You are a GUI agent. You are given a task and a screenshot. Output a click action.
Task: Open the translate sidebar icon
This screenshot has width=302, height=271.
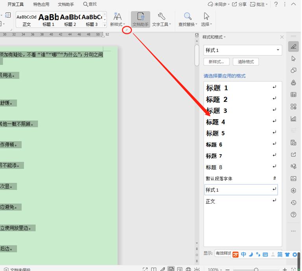point(293,166)
